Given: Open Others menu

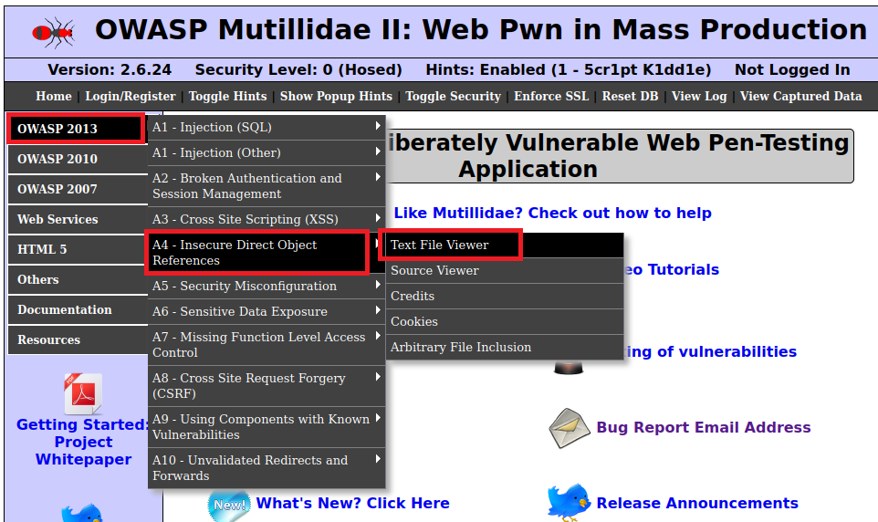Looking at the screenshot, I should (x=78, y=279).
